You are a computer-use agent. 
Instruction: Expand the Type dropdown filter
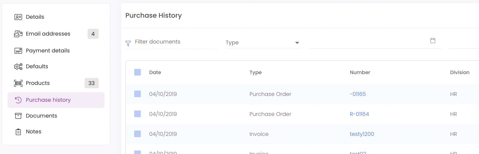[263, 43]
